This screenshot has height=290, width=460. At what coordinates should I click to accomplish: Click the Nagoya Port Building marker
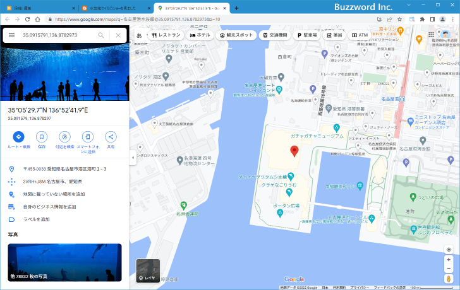372,218
